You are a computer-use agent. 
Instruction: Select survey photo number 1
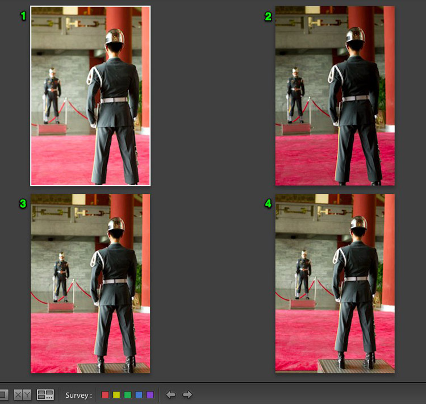click(x=90, y=95)
